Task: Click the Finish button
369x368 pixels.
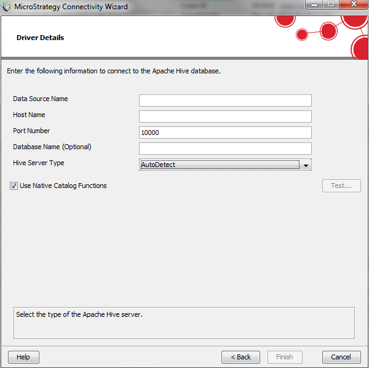Action: (x=285, y=357)
